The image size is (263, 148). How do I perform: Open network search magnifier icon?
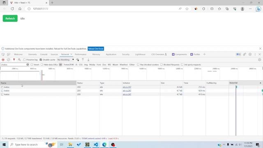[x=19, y=60]
